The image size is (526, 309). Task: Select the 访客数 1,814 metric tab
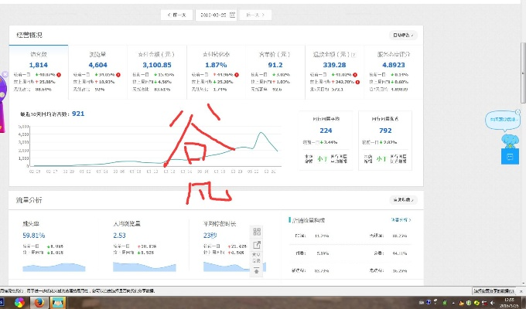(x=39, y=65)
